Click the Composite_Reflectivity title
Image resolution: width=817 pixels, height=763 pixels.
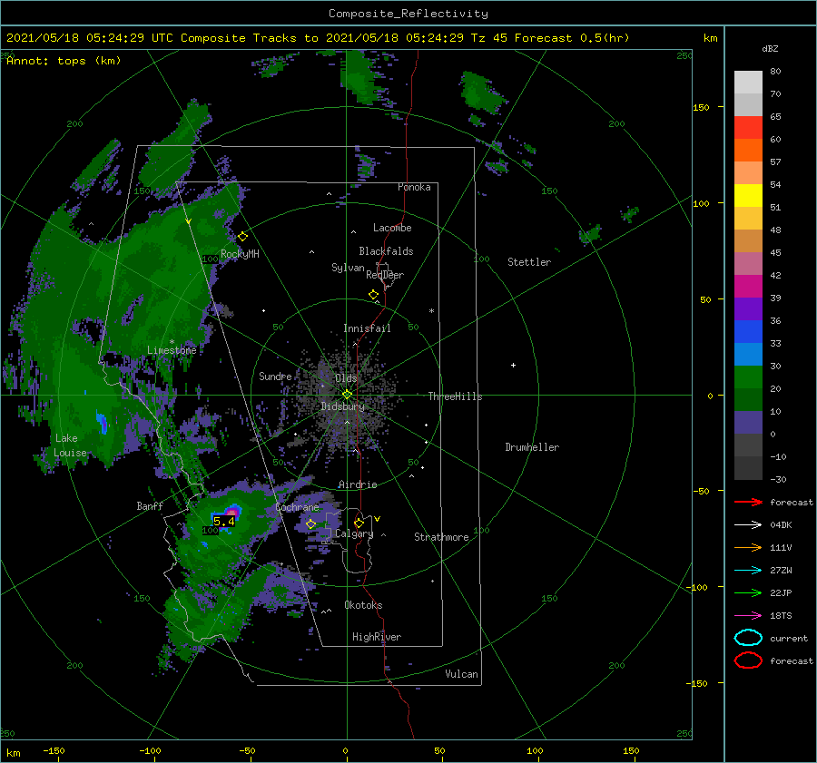[408, 14]
